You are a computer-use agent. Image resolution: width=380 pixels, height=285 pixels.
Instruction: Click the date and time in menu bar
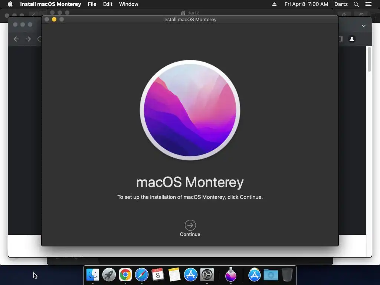pos(306,4)
